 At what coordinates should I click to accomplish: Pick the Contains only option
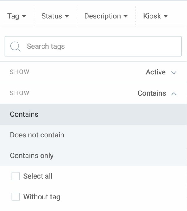coord(32,156)
